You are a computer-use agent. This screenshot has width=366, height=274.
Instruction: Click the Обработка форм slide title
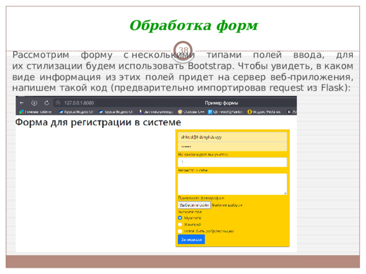[194, 25]
